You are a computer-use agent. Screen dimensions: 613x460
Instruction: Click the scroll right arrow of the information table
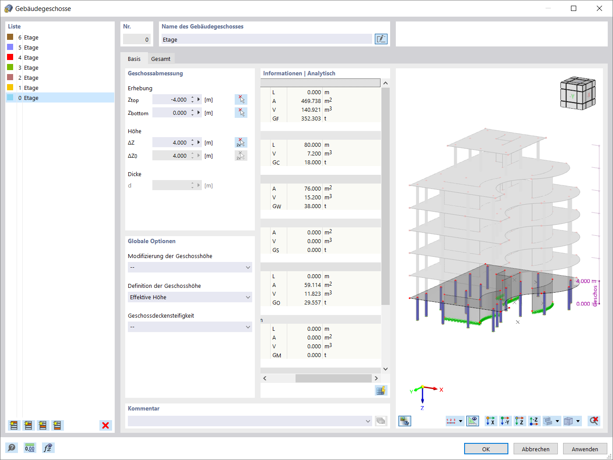[x=376, y=378]
